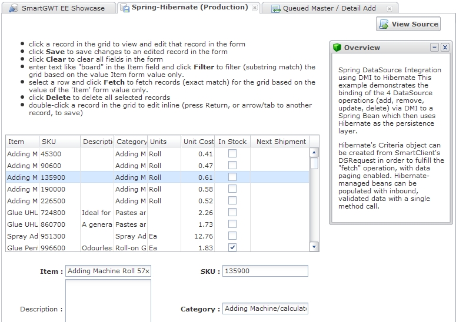Image resolution: width=456 pixels, height=322 pixels.
Task: Switch to SmartGWT EE Showcase tab
Action: pos(58,8)
